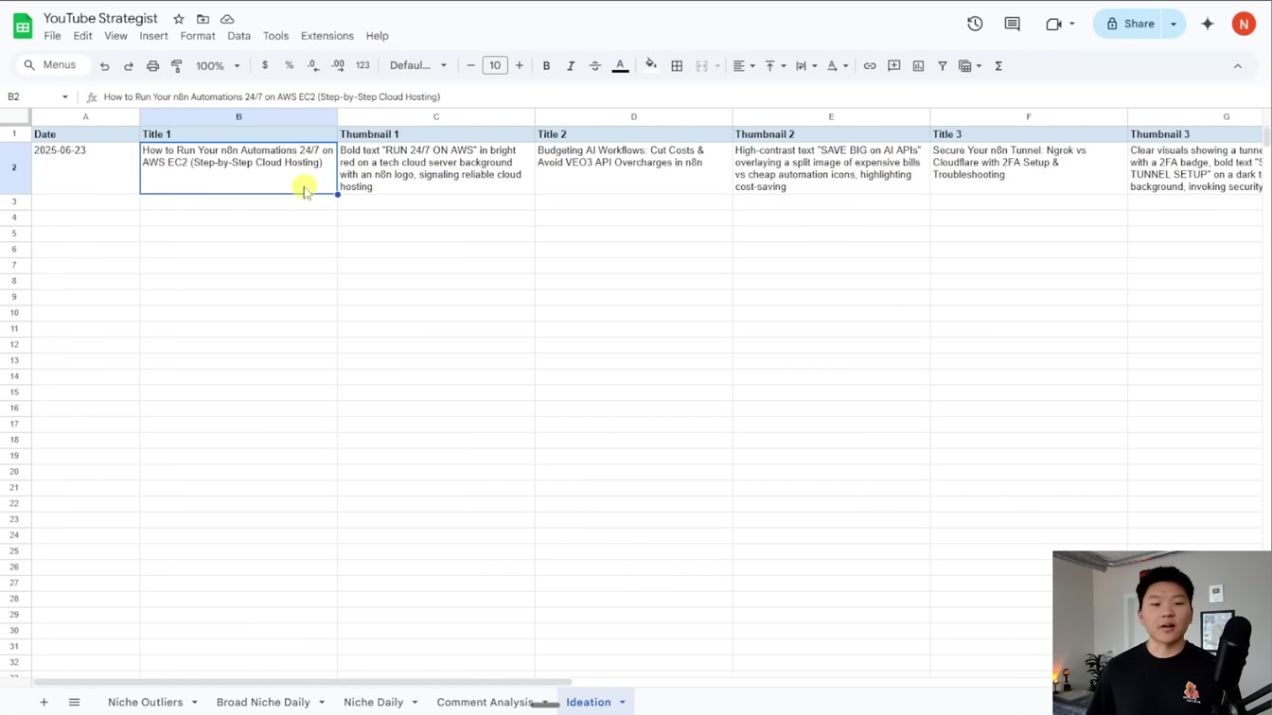Screen dimensions: 1272x715
Task: Open the text color picker
Action: click(620, 66)
